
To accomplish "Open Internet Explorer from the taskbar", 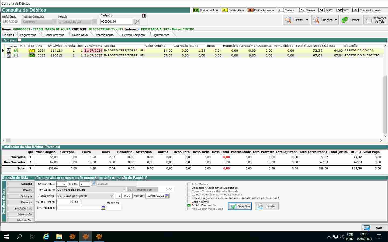I will pyautogui.click(x=46, y=237).
